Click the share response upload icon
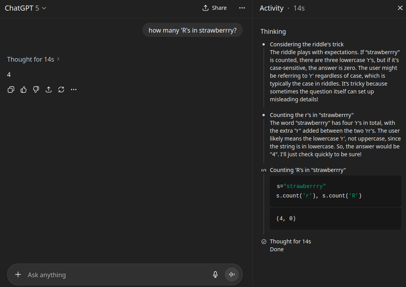The width and height of the screenshot is (406, 287). 49,90
